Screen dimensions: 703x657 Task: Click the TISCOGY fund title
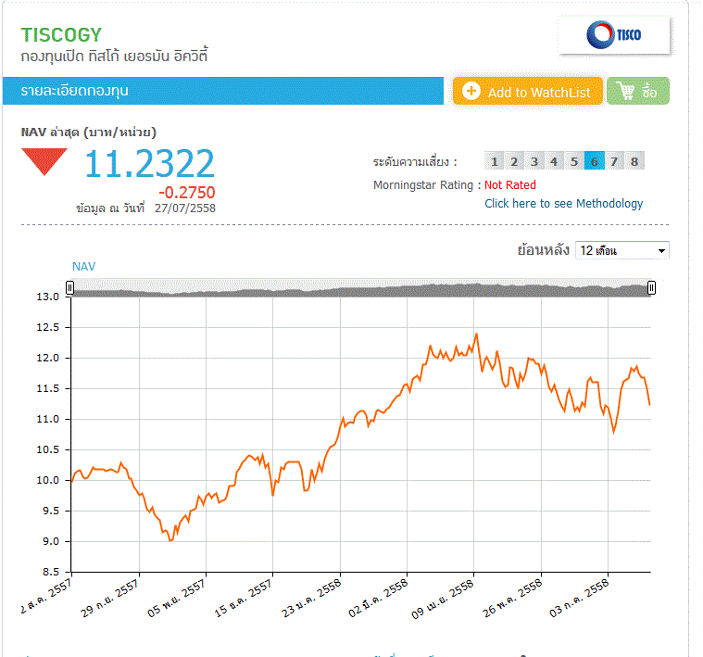click(x=61, y=35)
